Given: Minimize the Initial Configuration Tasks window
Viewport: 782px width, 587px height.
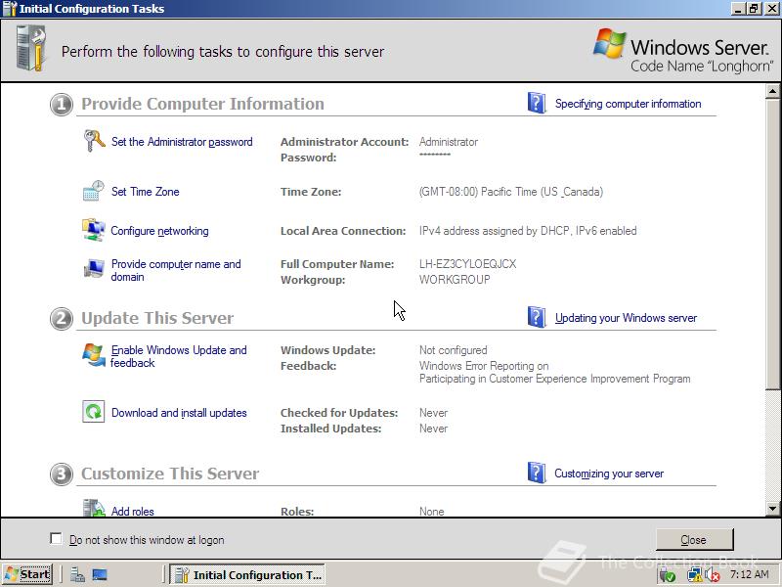Looking at the screenshot, I should 738,9.
